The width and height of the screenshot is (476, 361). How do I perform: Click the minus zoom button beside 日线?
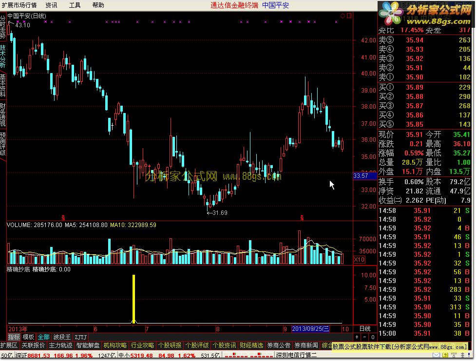pyautogui.click(x=364, y=337)
